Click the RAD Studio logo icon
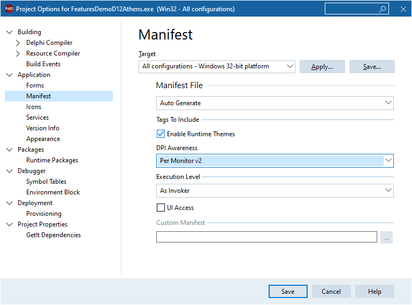This screenshot has width=412, height=305. click(9, 9)
